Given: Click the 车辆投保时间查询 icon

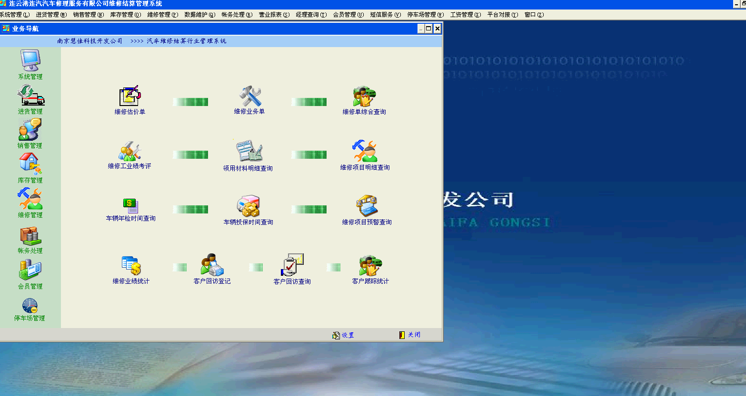Looking at the screenshot, I should (x=248, y=206).
